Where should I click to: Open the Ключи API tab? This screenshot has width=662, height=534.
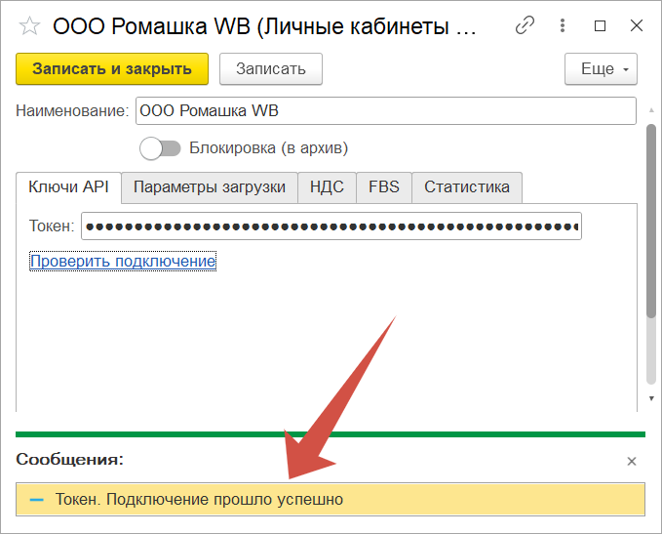[x=68, y=187]
